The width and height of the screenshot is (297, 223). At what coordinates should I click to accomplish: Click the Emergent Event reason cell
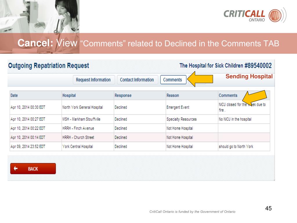pyautogui.click(x=178, y=107)
